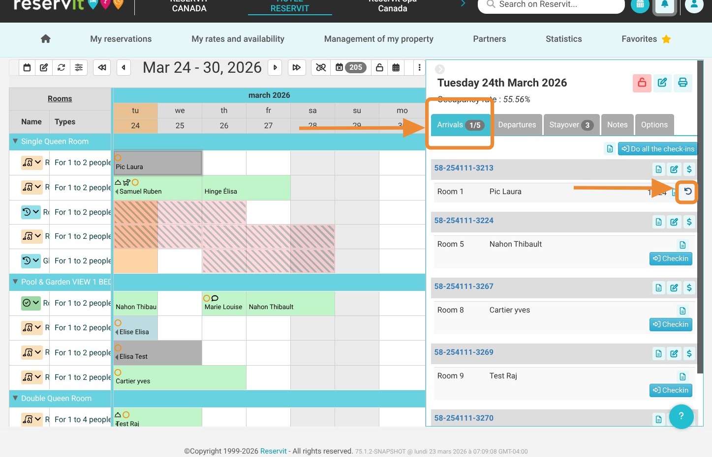The height and width of the screenshot is (457, 712).
Task: Check in Test Raj in Room 9
Action: [x=671, y=390]
